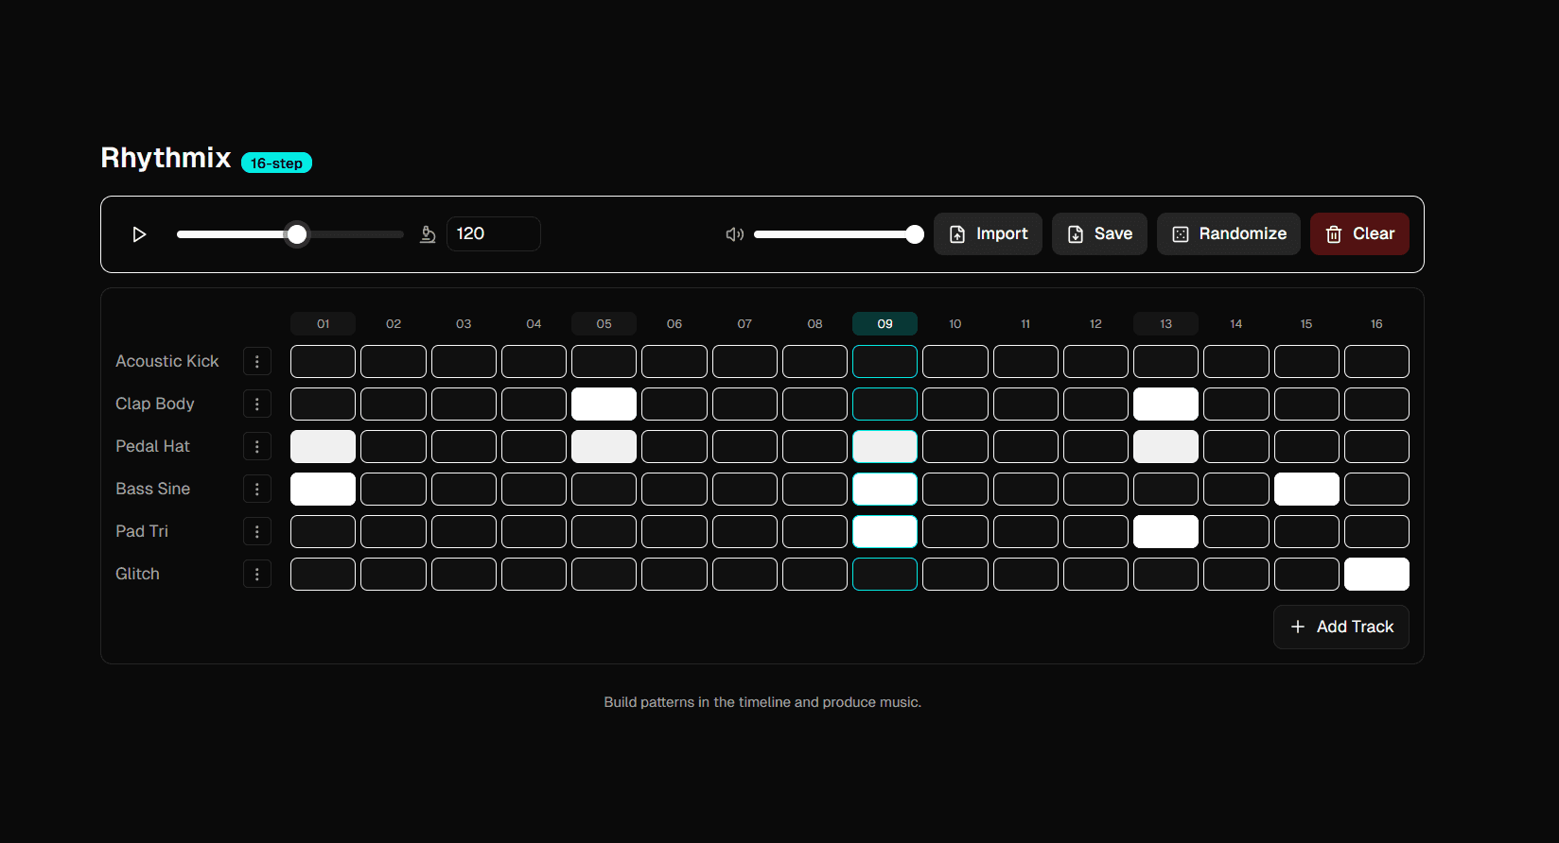The height and width of the screenshot is (843, 1559).
Task: Disable Bass Sine step 01
Action: click(x=323, y=489)
